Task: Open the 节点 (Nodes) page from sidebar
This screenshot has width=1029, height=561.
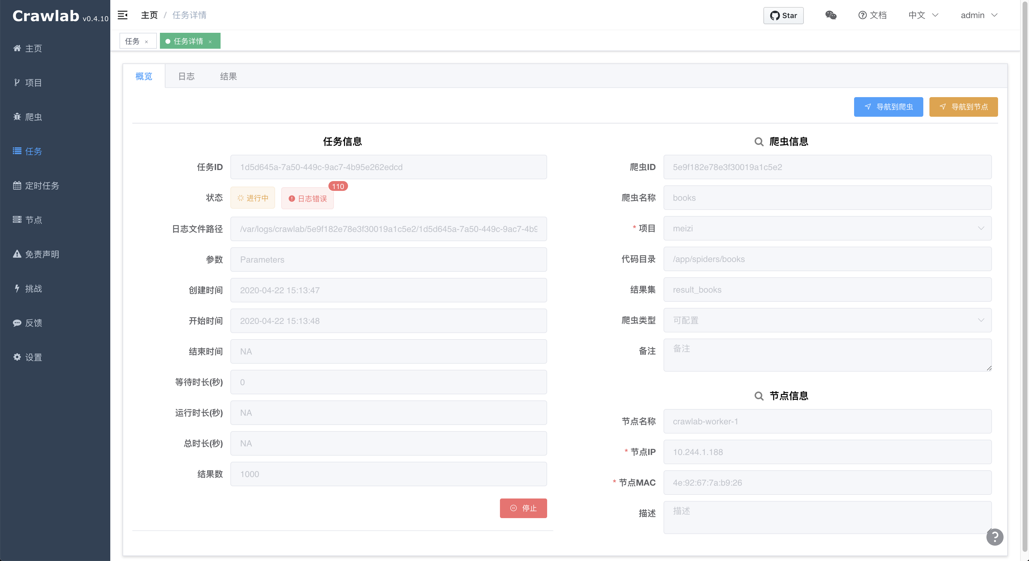Action: pyautogui.click(x=34, y=219)
